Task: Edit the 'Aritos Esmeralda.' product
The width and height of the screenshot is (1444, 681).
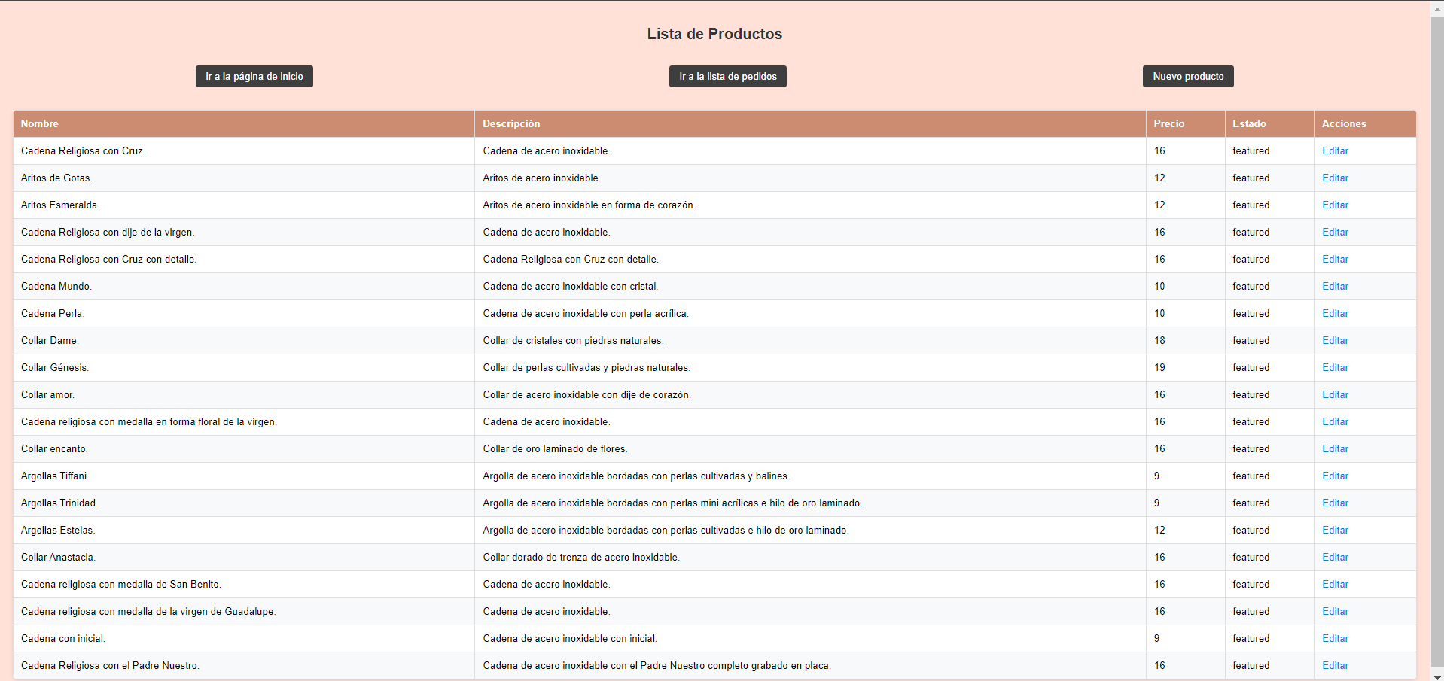Action: [1334, 205]
